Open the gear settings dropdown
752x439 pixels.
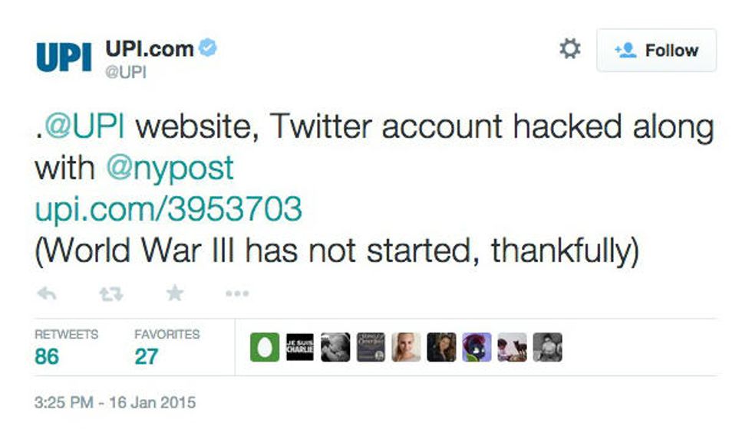coord(569,50)
